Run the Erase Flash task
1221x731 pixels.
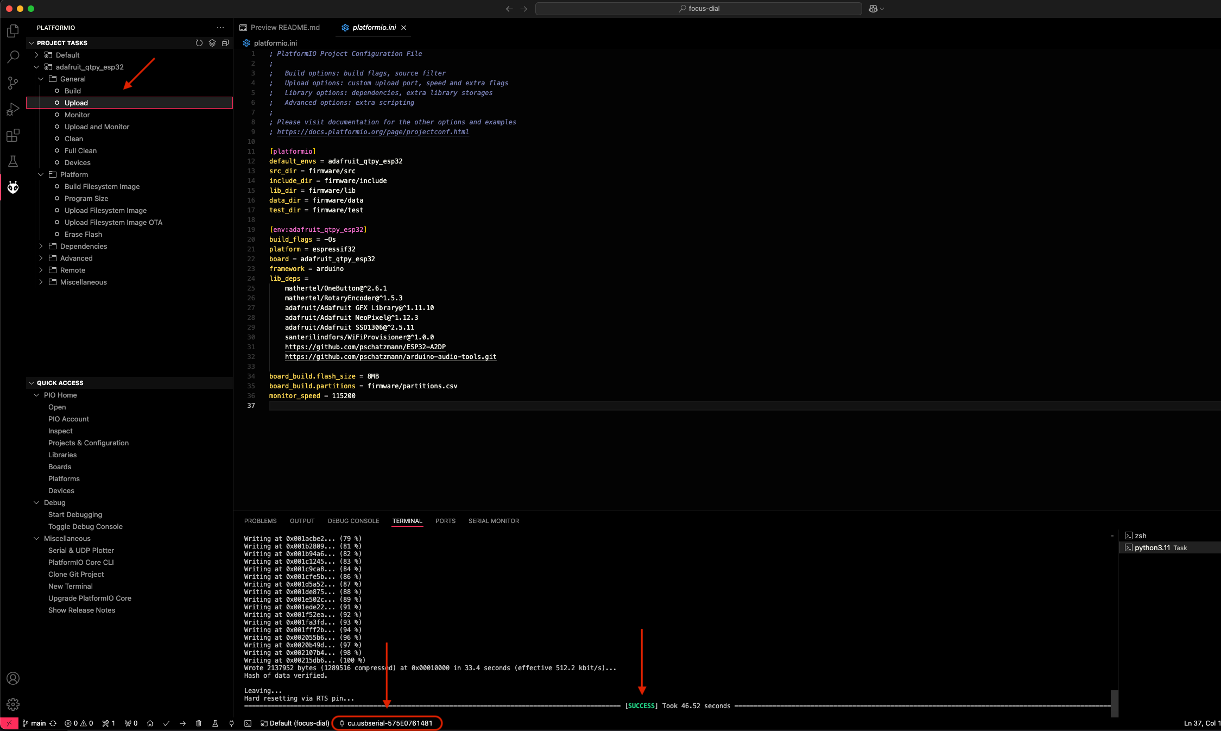point(129,234)
